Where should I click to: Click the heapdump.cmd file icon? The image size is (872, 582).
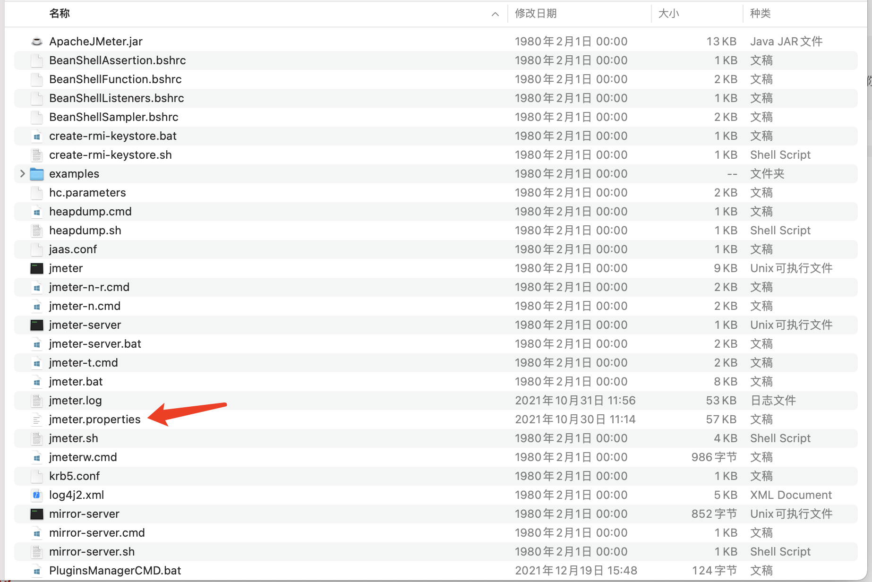coord(37,212)
